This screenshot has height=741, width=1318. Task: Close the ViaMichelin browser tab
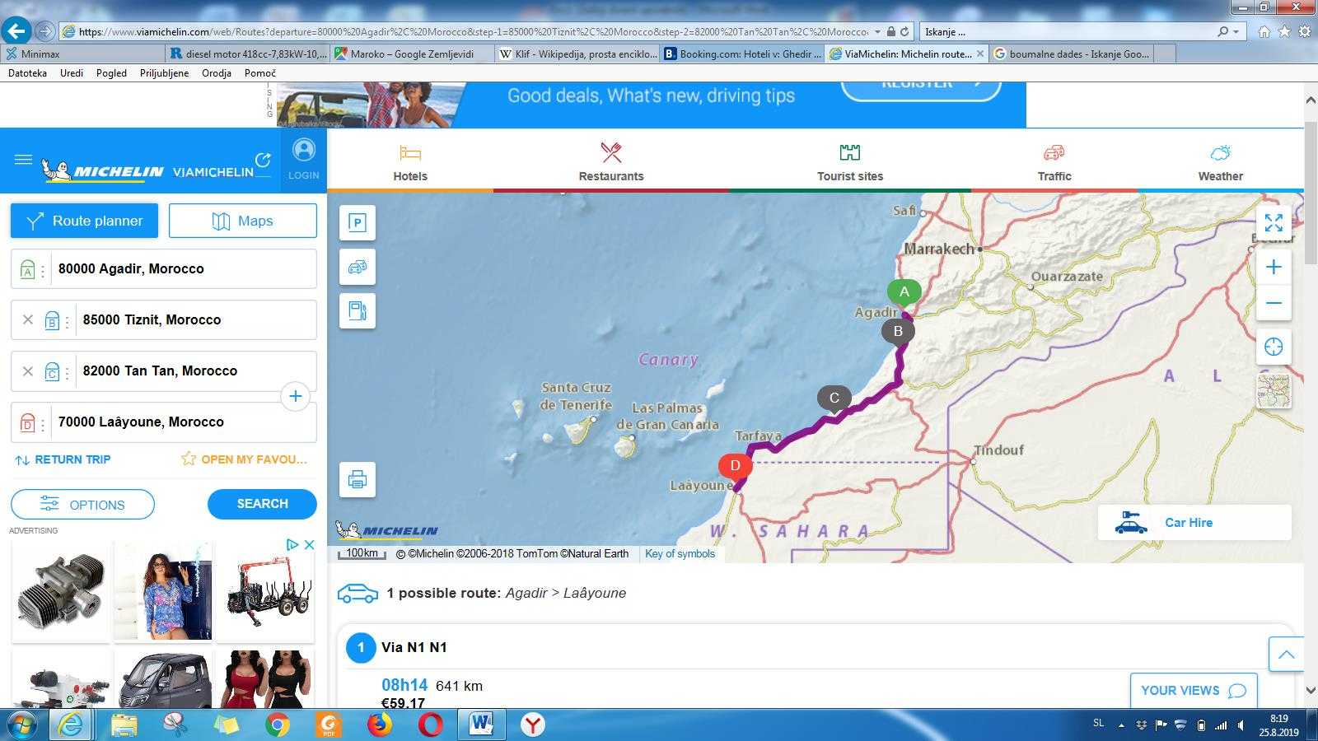[x=979, y=54]
